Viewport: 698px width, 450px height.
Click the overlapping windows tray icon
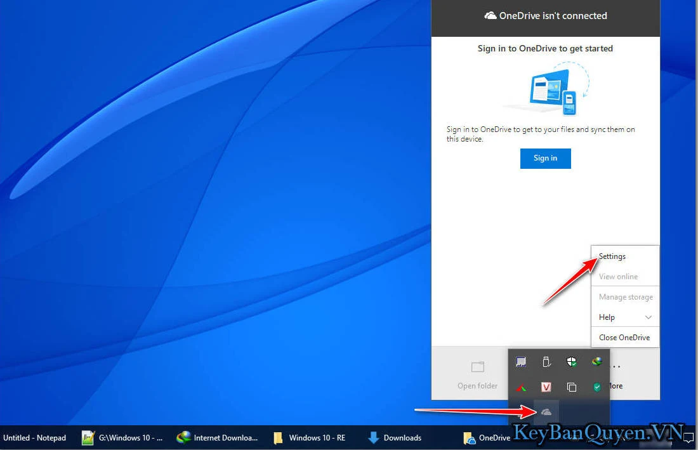pyautogui.click(x=572, y=387)
